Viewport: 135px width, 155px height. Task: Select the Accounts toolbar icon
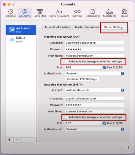pyautogui.click(x=25, y=13)
